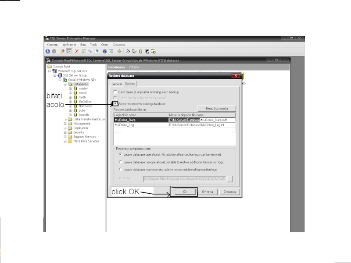Collapse the SQL Server Group node
The width and height of the screenshot is (351, 263).
pyautogui.click(x=54, y=75)
